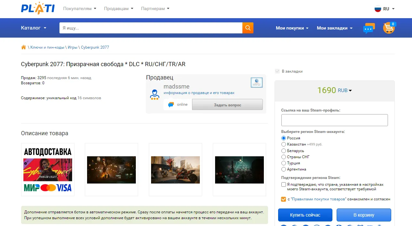
Task: Open the Каталог dropdown
Action: point(34,28)
